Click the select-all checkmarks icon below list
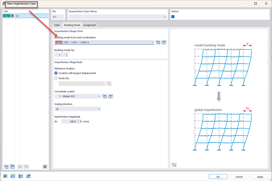272x181 pixels. click(x=20, y=167)
